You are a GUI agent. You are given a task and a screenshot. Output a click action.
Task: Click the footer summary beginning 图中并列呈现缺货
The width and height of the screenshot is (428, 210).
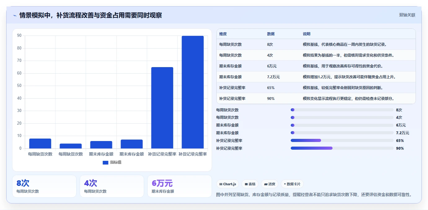point(314,195)
